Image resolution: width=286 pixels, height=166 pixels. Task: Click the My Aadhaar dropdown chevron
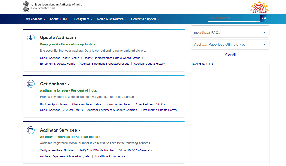[x=44, y=19]
